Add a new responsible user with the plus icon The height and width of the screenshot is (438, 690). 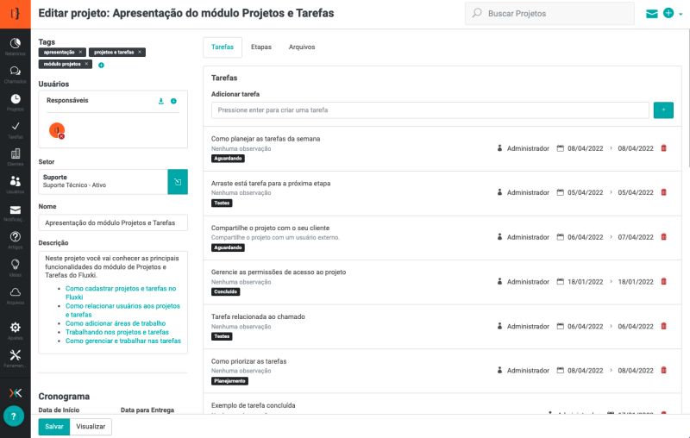pyautogui.click(x=173, y=101)
